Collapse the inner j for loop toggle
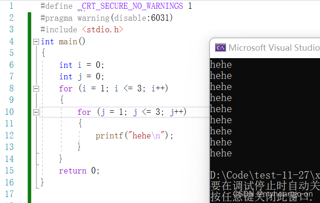Viewport: 320px width, 203px height. point(36,112)
